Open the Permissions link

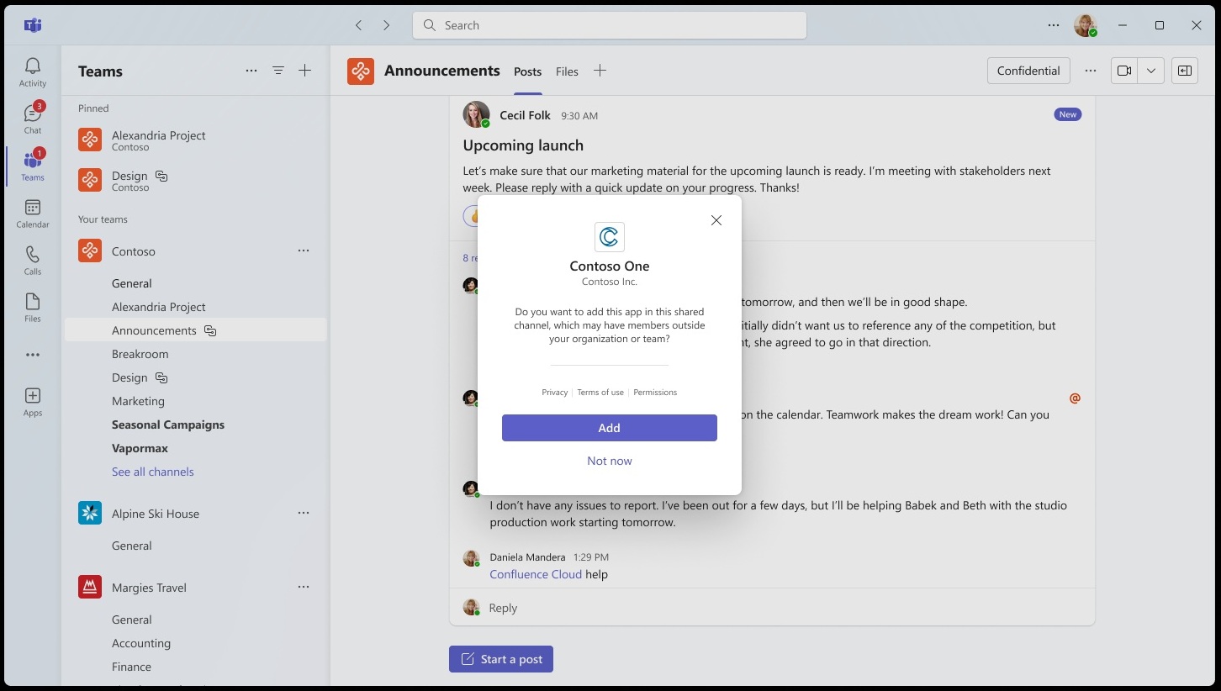(x=655, y=393)
